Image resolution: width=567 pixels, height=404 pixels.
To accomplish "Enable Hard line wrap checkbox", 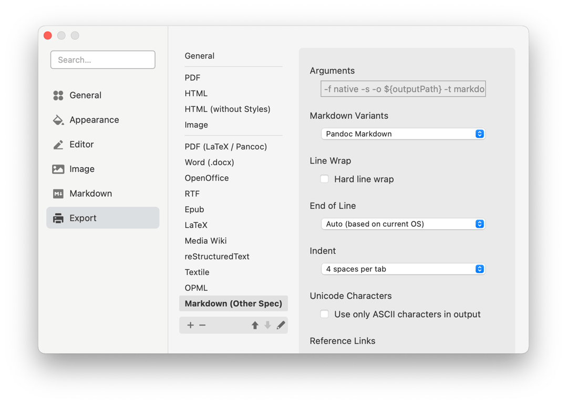I will [325, 179].
